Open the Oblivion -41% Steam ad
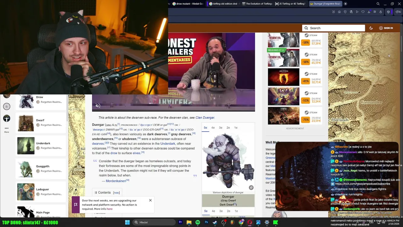 295,77
